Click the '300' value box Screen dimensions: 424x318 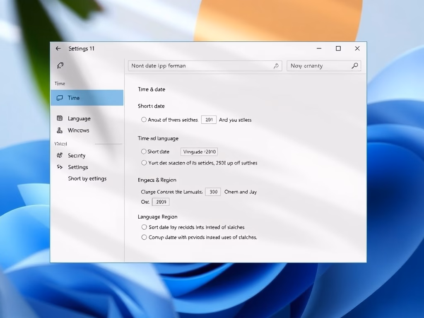tap(213, 192)
